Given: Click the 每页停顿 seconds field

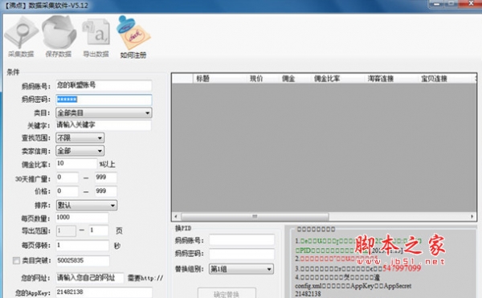Looking at the screenshot, I should pyautogui.click(x=83, y=245).
